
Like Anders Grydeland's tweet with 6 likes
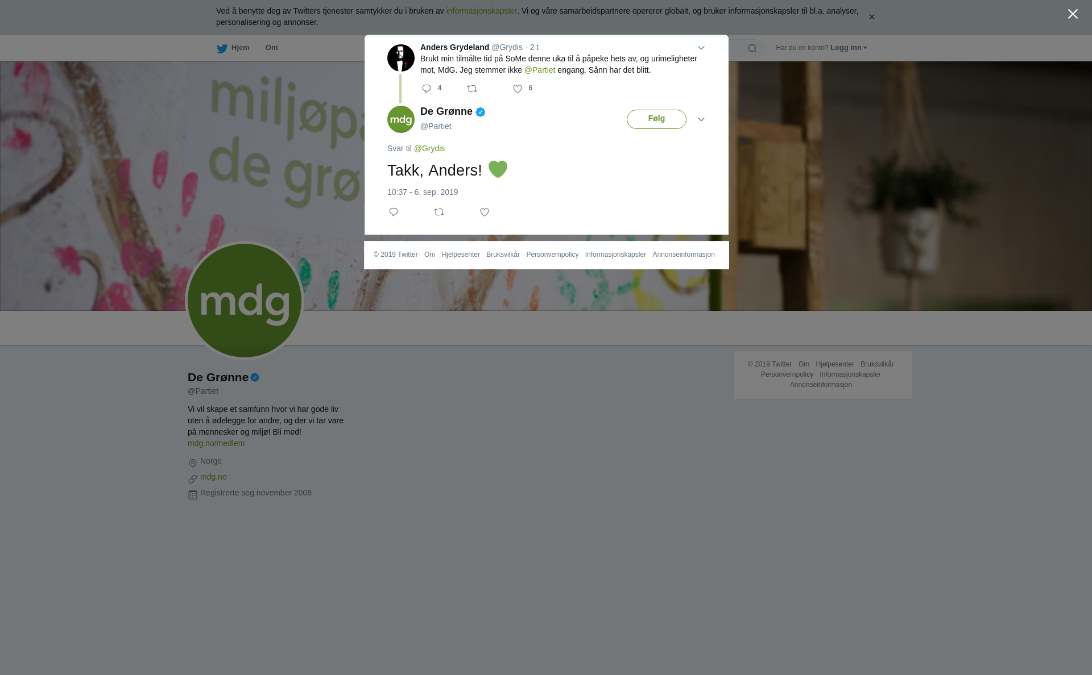(x=518, y=89)
